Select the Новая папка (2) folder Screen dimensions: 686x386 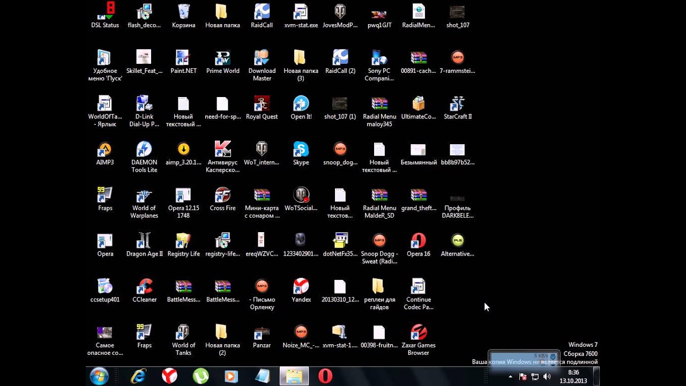click(x=222, y=340)
